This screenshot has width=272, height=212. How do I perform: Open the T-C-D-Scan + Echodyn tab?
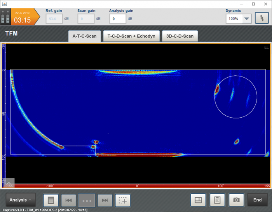pos(131,36)
